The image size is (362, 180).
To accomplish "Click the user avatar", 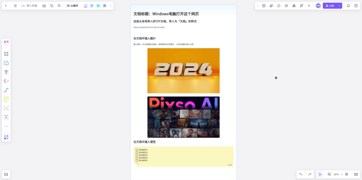I will pyautogui.click(x=318, y=6).
